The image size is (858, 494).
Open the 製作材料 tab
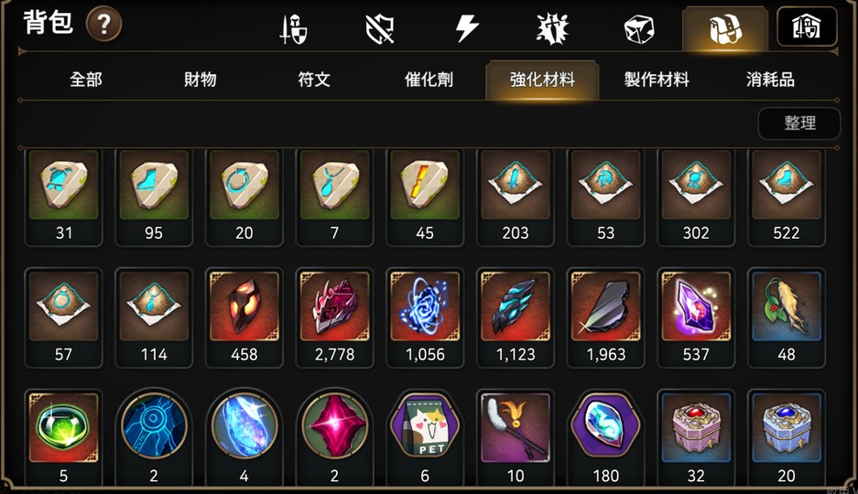click(x=657, y=80)
